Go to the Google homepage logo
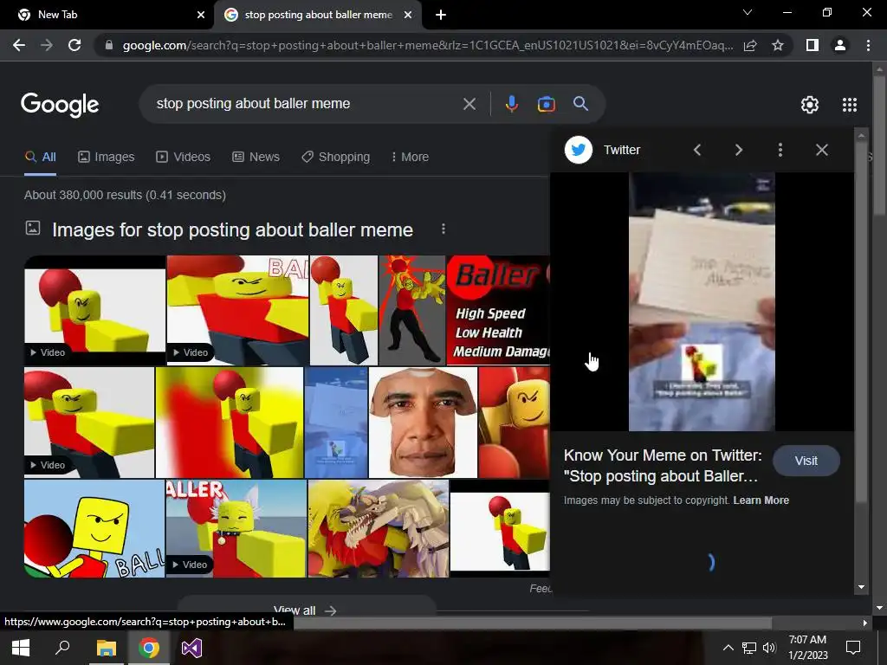887x665 pixels. coord(60,105)
